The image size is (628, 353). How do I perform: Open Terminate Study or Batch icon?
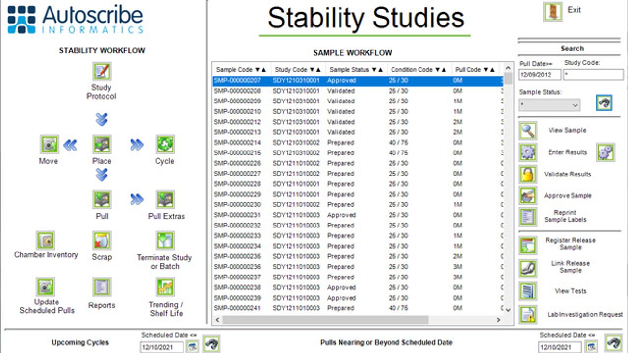point(164,240)
